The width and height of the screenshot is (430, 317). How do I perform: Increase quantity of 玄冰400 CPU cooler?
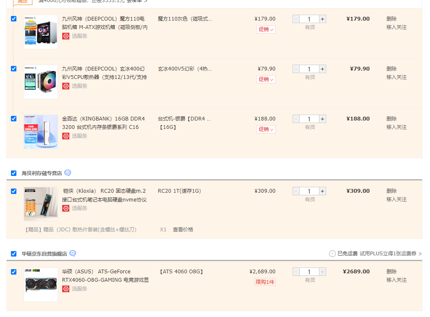tap(322, 69)
